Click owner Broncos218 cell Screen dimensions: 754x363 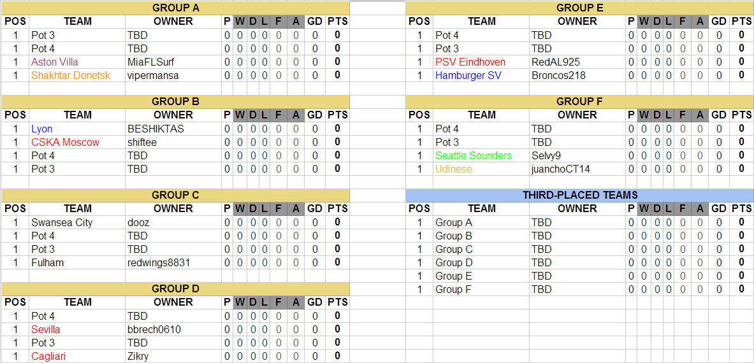(558, 75)
